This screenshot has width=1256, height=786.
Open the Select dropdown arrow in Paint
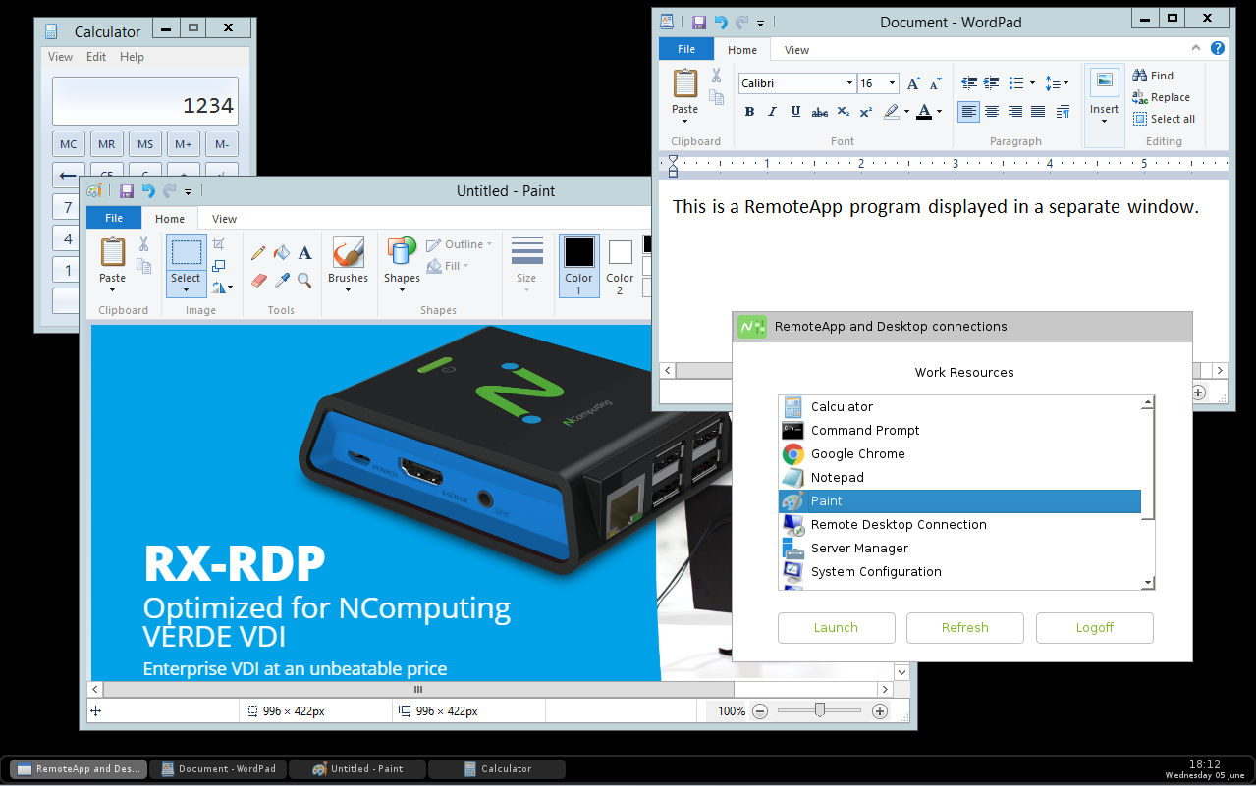point(186,289)
